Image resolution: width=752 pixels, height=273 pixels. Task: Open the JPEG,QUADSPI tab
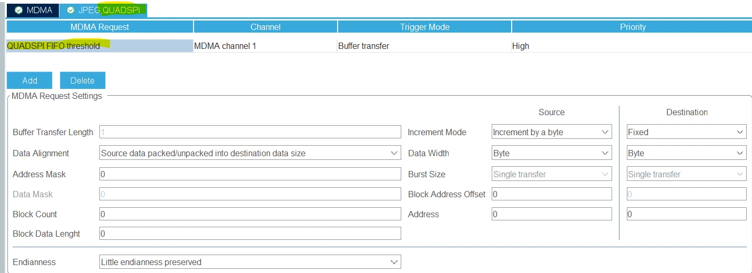pos(104,10)
